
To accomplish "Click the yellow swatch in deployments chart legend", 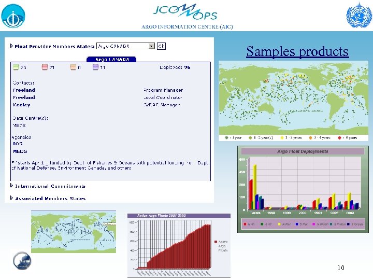I will pos(279,224).
